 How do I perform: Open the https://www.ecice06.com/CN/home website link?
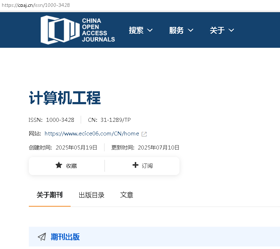point(92,134)
